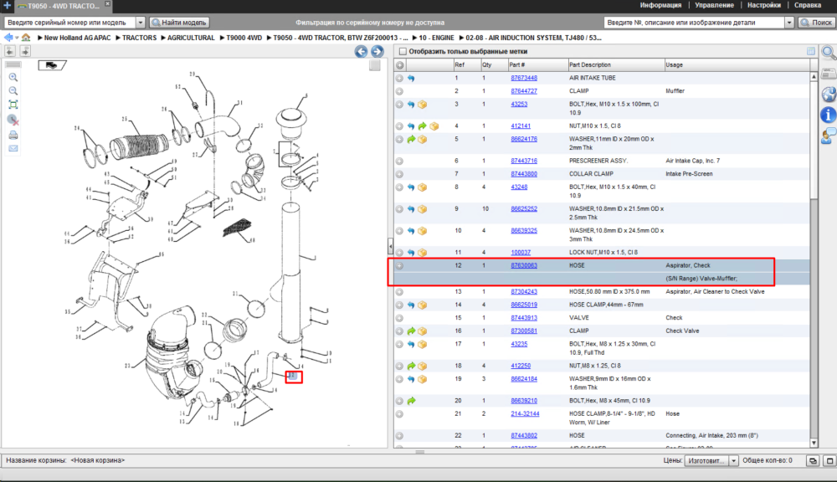Image resolution: width=837 pixels, height=482 pixels.
Task: Open the globe icon in the right sidebar
Action: tap(829, 95)
